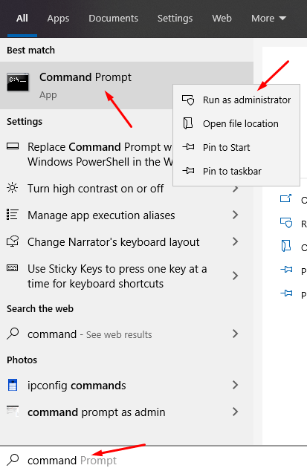
Task: Click the magnifier icon in the search box
Action: click(13, 460)
